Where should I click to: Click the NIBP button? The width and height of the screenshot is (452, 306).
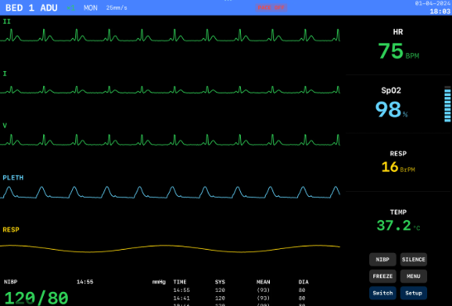[382, 260]
